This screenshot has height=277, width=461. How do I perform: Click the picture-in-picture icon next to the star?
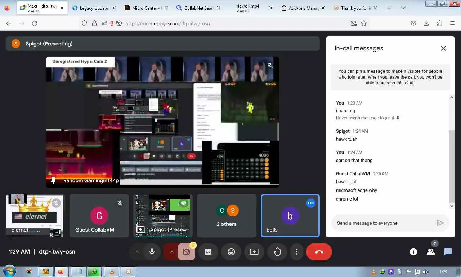[354, 23]
